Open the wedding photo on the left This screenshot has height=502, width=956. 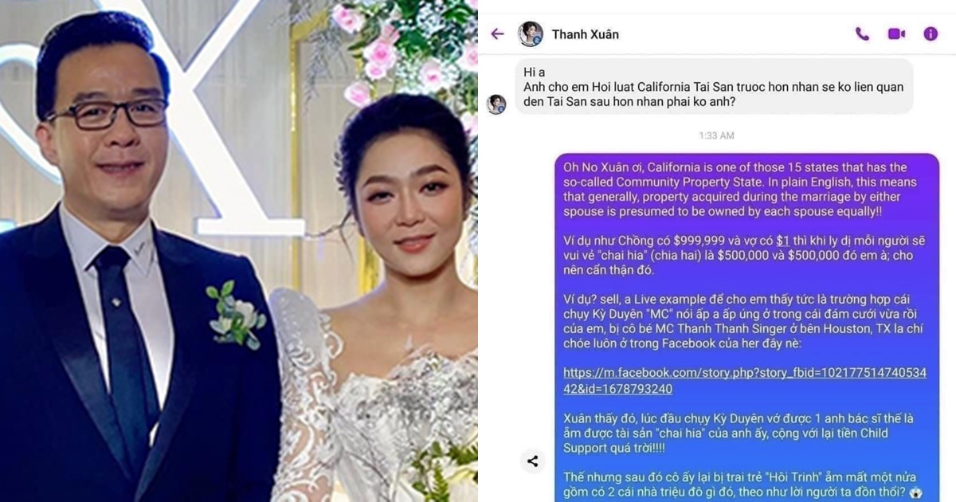pos(239,251)
